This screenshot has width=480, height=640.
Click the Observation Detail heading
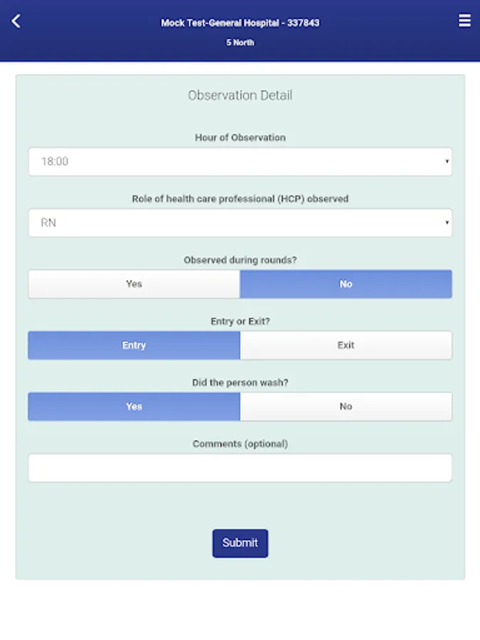click(x=240, y=95)
